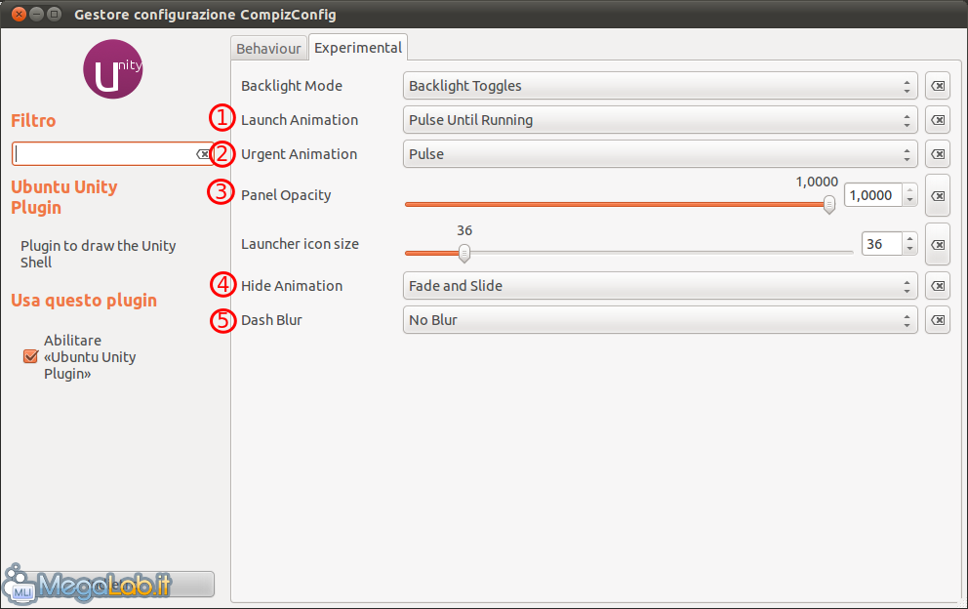This screenshot has width=968, height=609.
Task: Click the Launcher icon size label
Action: (300, 244)
